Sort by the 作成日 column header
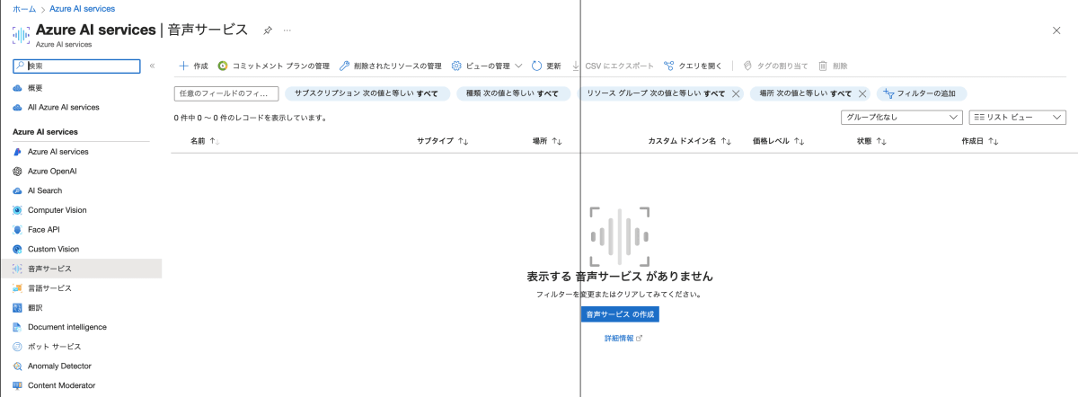 (981, 141)
